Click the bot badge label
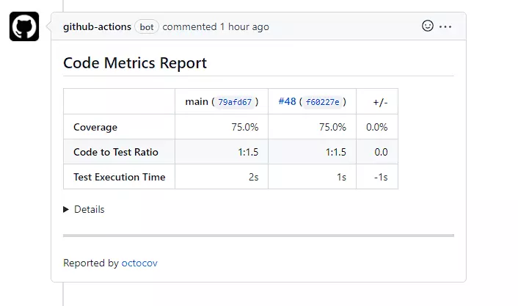The height and width of the screenshot is (306, 518). [147, 26]
